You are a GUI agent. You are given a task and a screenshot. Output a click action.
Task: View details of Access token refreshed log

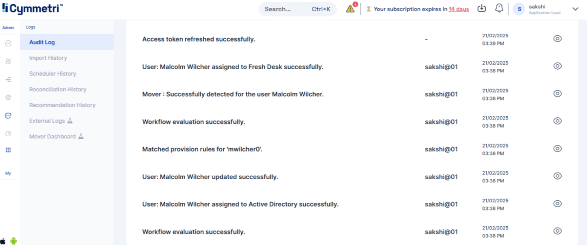coord(557,39)
